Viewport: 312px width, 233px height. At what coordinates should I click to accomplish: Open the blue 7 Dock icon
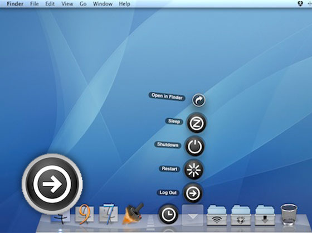coord(109,214)
